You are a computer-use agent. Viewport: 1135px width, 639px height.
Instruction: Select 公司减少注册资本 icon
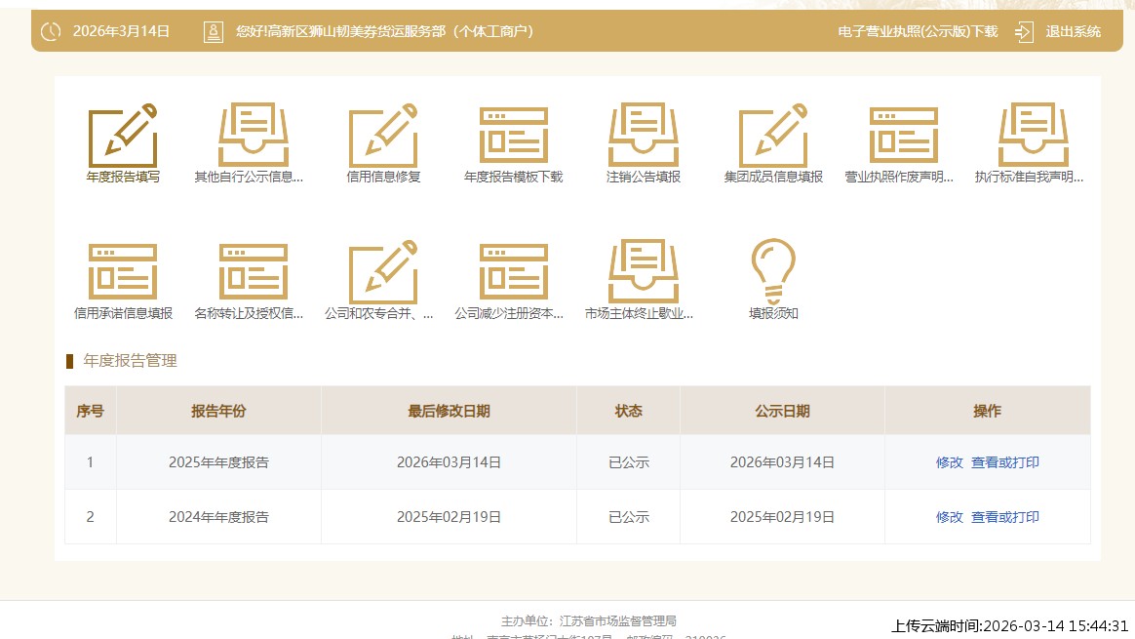pyautogui.click(x=513, y=271)
